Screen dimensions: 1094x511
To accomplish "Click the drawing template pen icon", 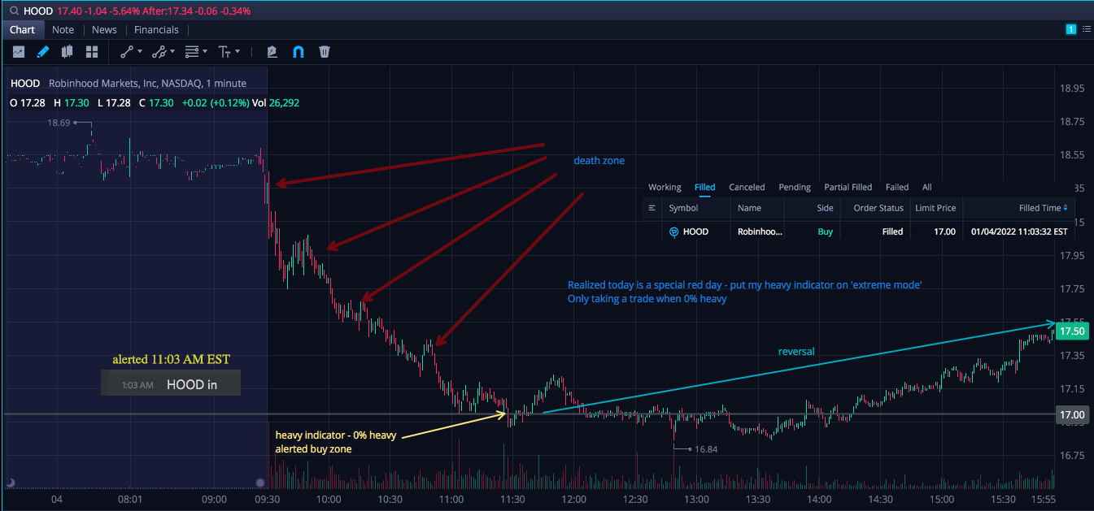I will [272, 52].
